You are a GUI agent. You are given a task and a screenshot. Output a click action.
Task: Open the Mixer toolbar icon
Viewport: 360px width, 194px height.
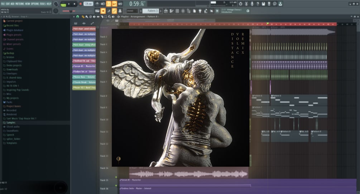183,11
